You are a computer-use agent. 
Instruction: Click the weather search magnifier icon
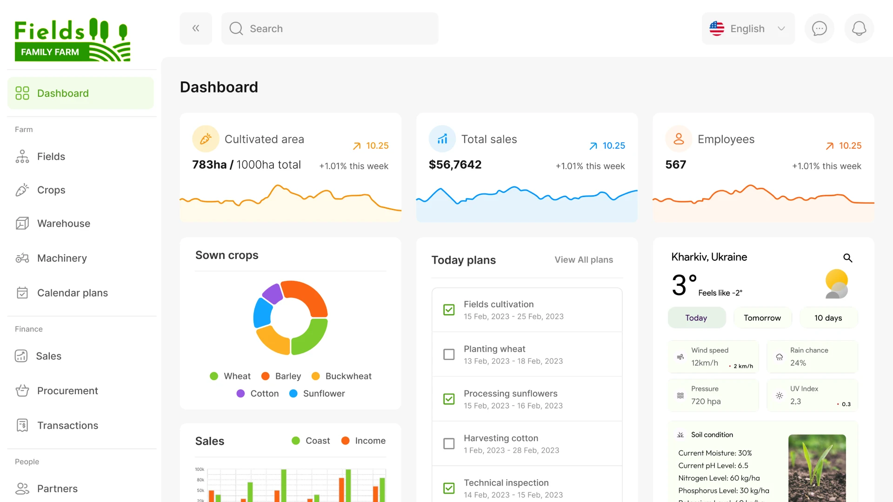[x=847, y=258]
